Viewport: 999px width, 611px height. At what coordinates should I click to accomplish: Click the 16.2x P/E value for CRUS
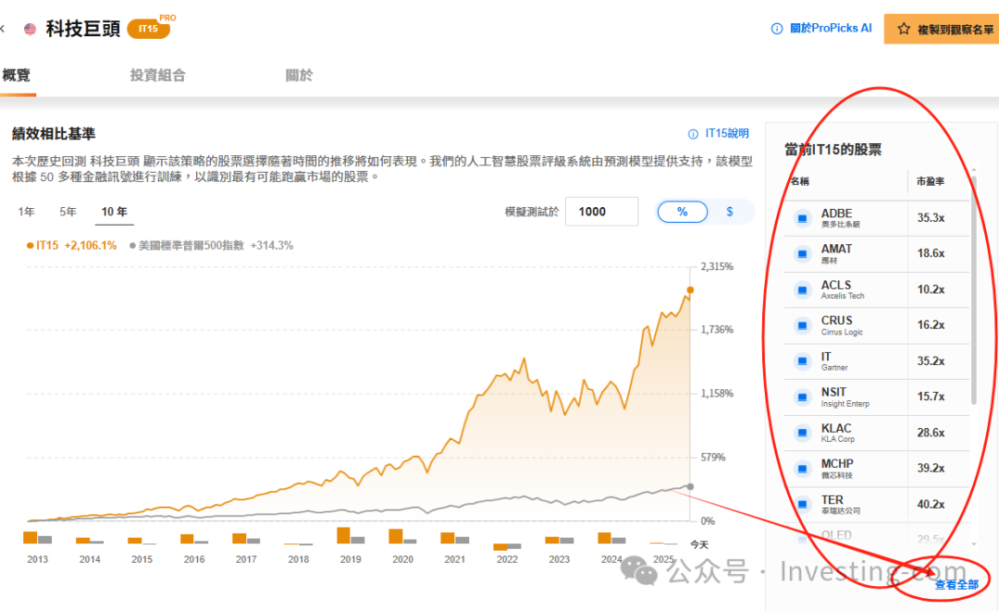[931, 326]
